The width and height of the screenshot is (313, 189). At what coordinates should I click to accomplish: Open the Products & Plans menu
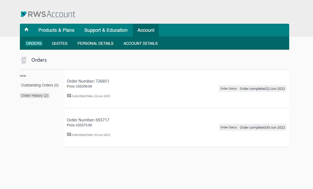point(56,30)
